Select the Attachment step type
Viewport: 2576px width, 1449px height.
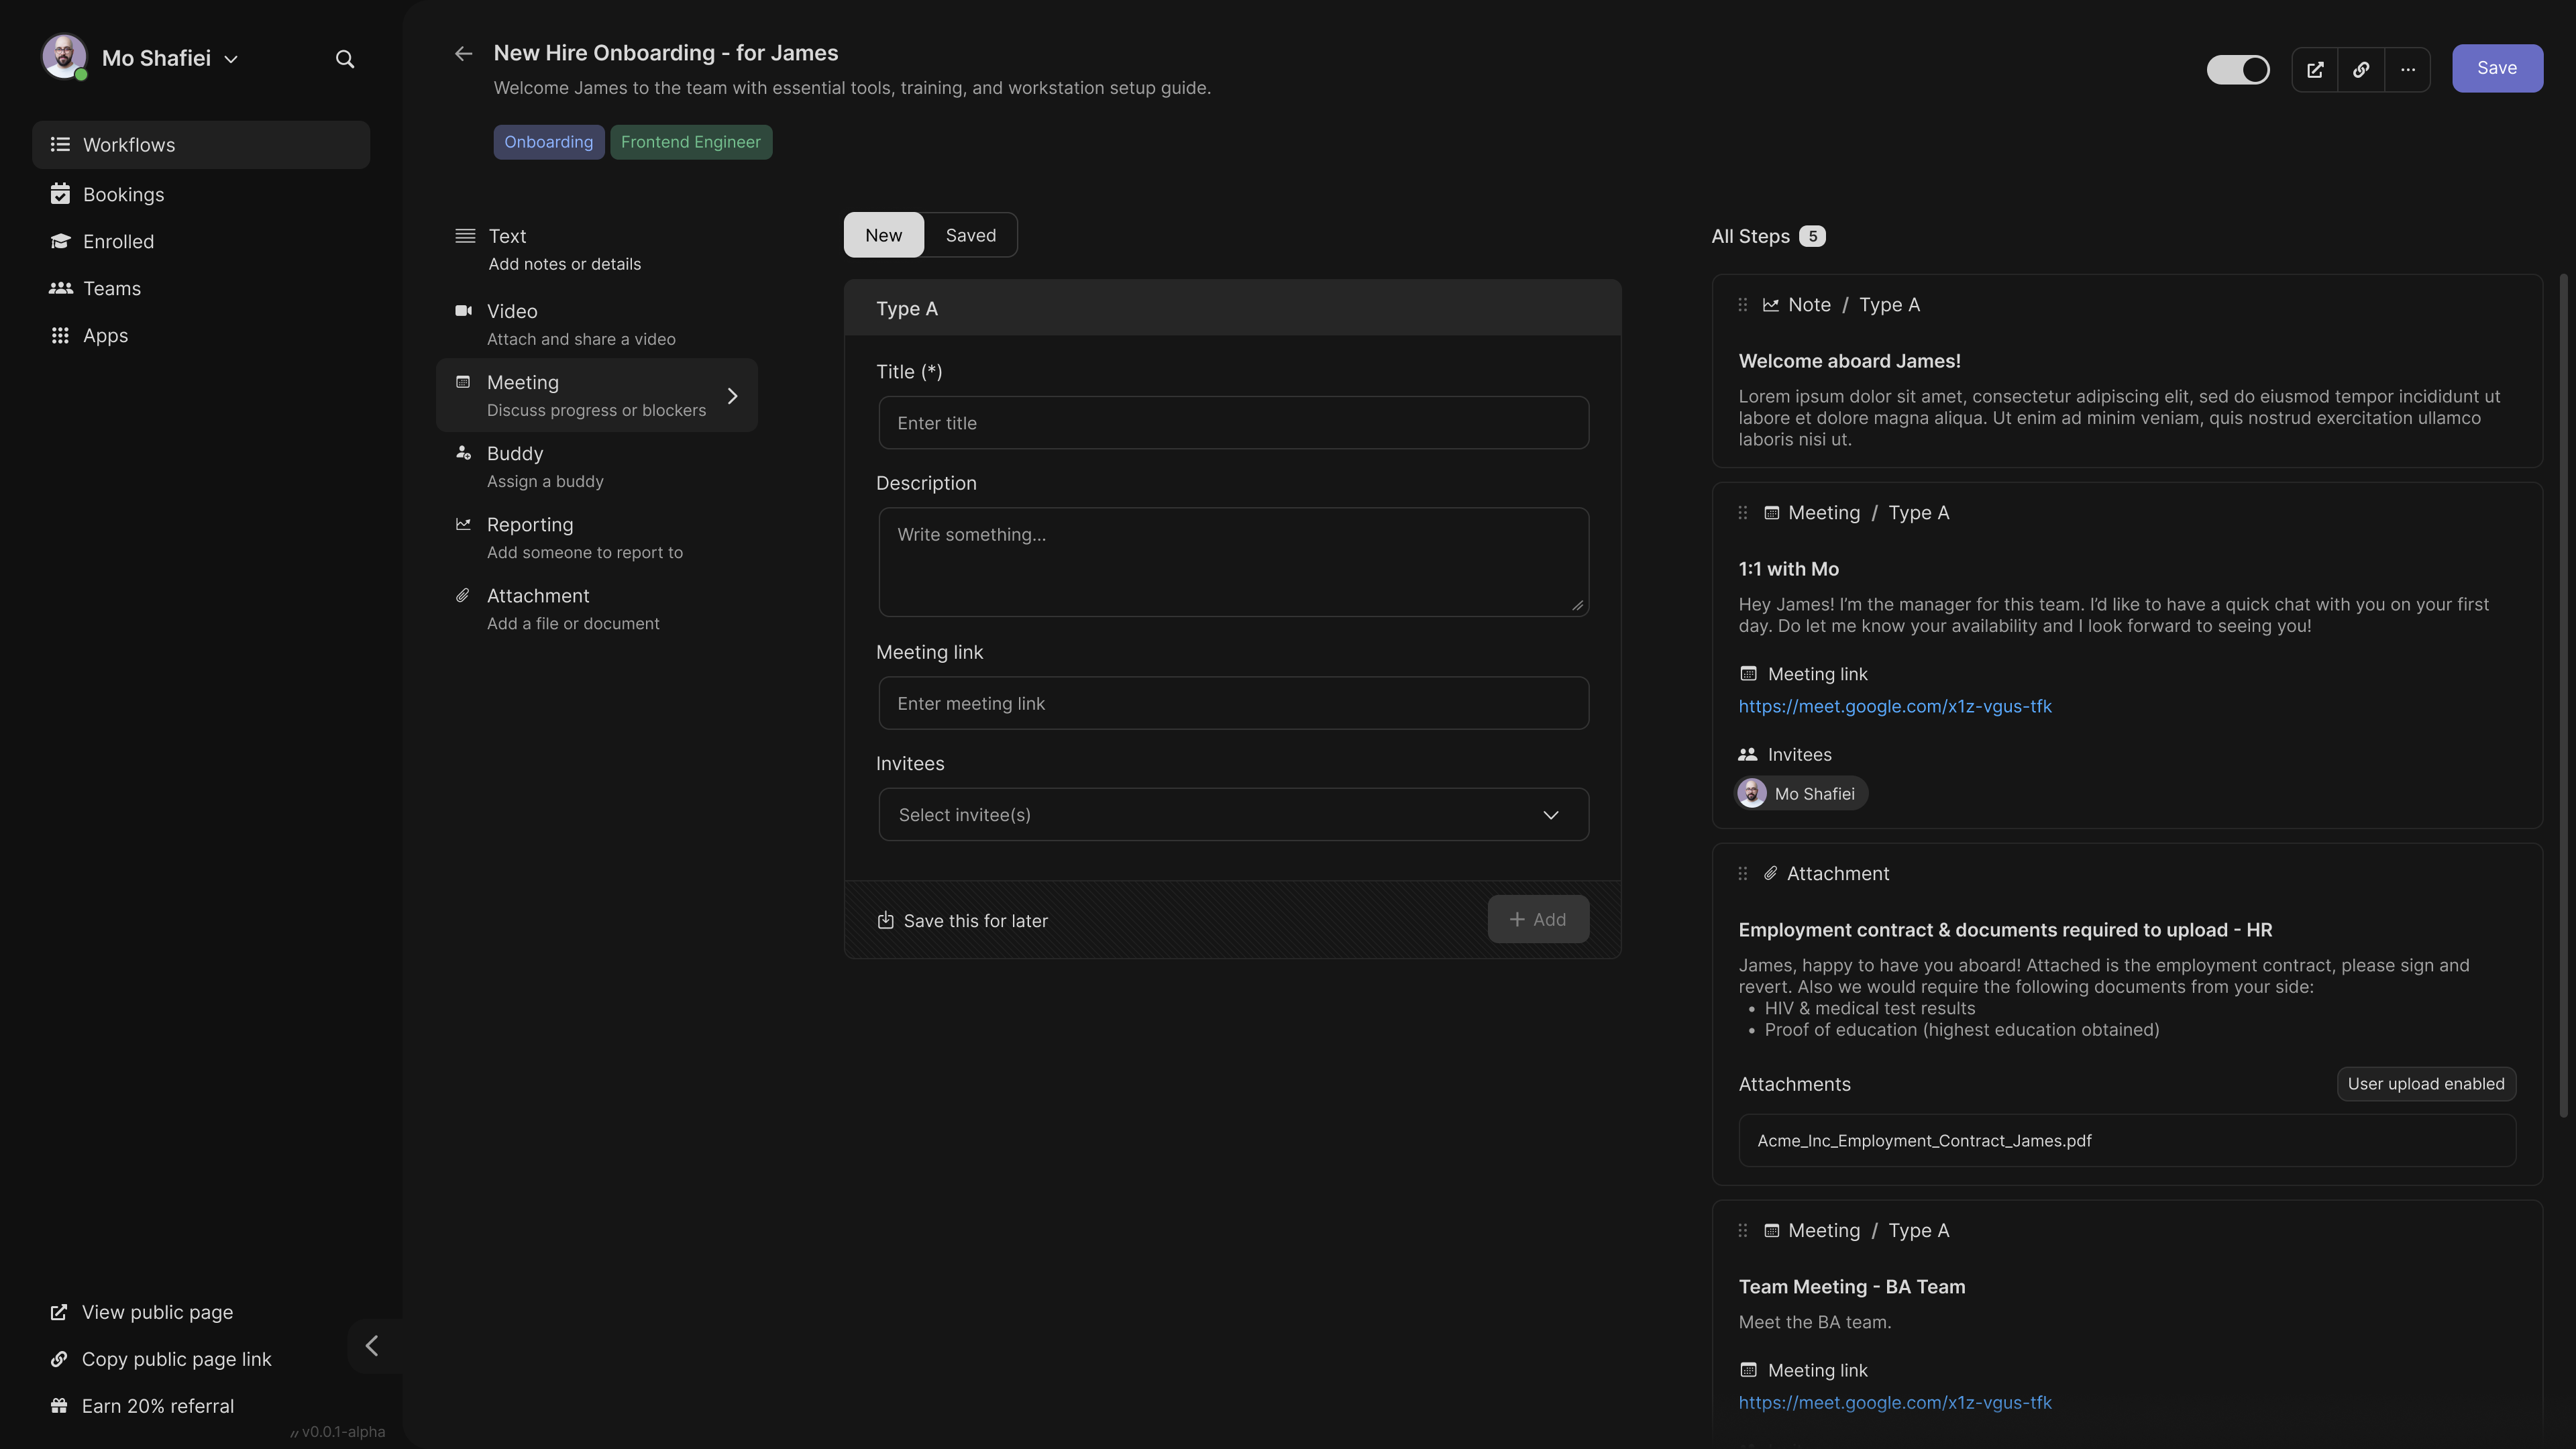(597, 608)
